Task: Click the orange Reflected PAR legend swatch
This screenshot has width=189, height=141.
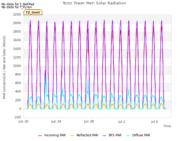Action: coord(72,136)
